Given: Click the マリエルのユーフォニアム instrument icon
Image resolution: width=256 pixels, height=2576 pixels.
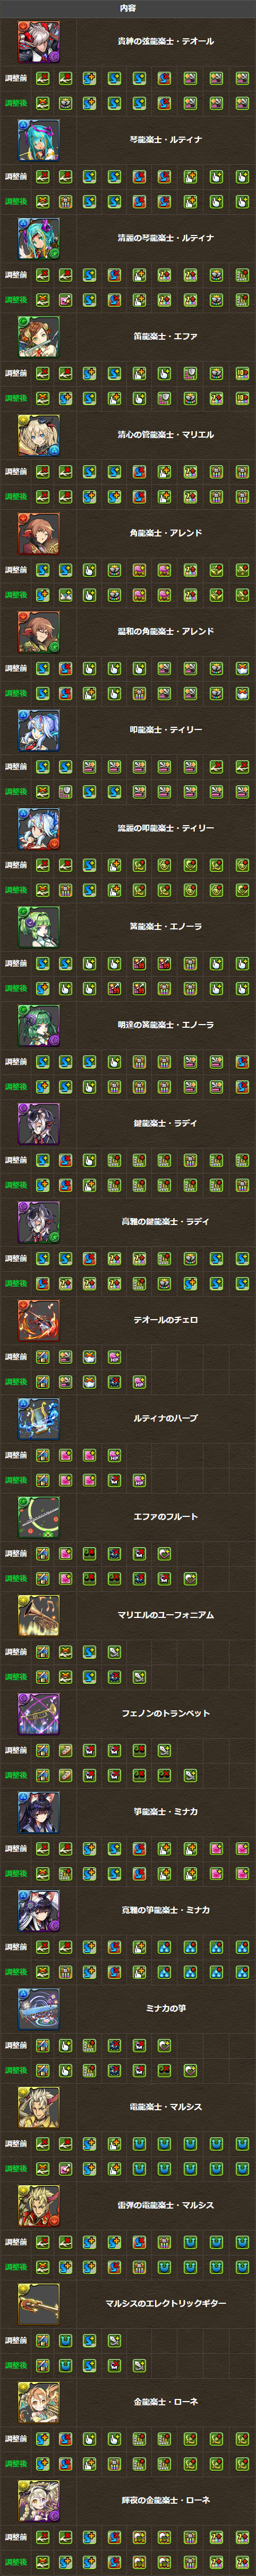Looking at the screenshot, I should point(38,1615).
